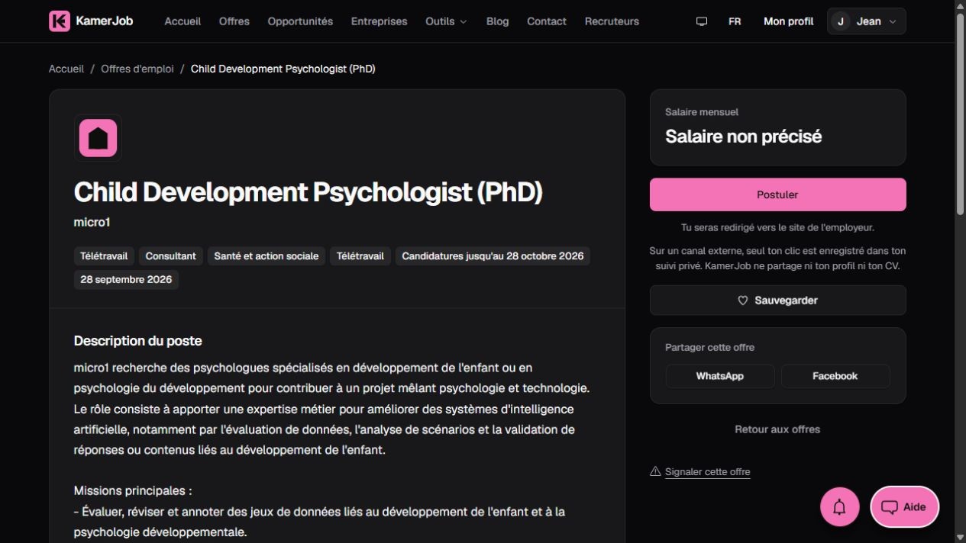
Task: Click the page vertical scrollbar thumb
Action: 960,114
